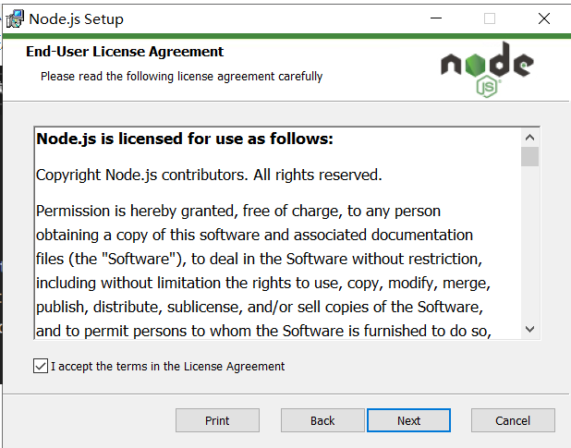Close the Node.js Setup dialog
This screenshot has height=448, width=571.
click(x=542, y=18)
